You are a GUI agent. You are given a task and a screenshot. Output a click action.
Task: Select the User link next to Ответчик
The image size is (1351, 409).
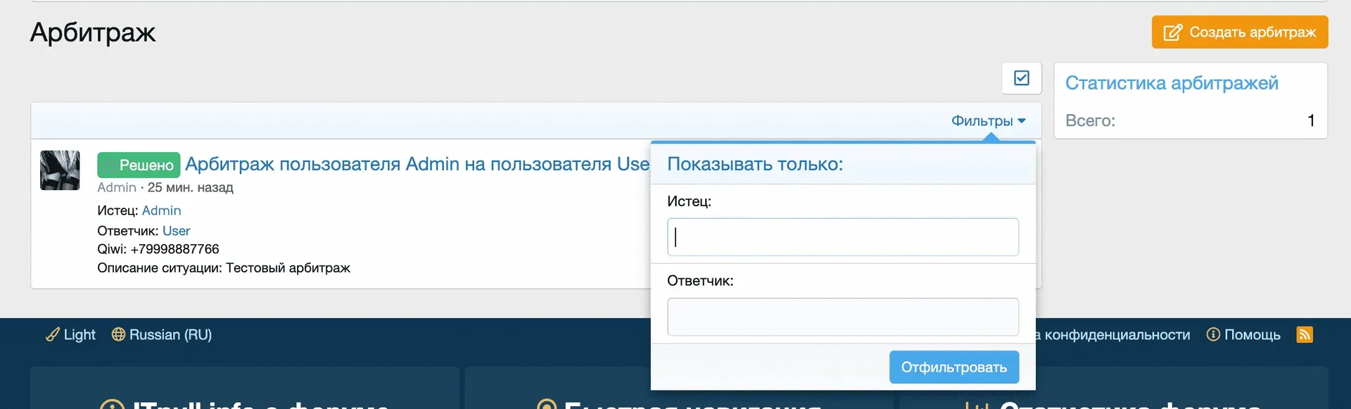pos(176,231)
